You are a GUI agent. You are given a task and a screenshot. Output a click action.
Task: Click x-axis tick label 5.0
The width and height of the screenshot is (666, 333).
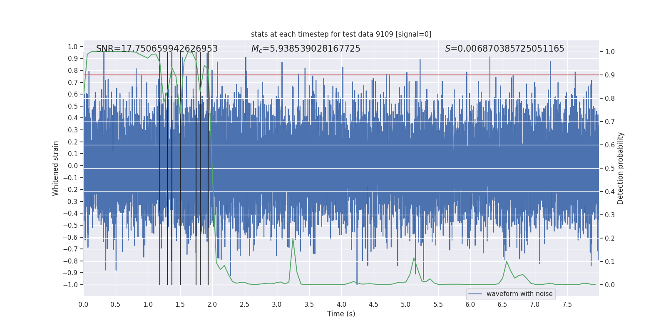406,305
